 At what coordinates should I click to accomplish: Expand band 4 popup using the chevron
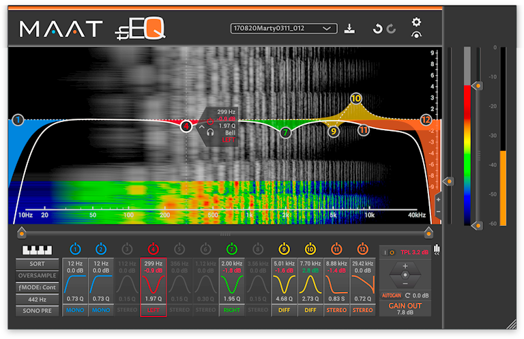coord(202,126)
